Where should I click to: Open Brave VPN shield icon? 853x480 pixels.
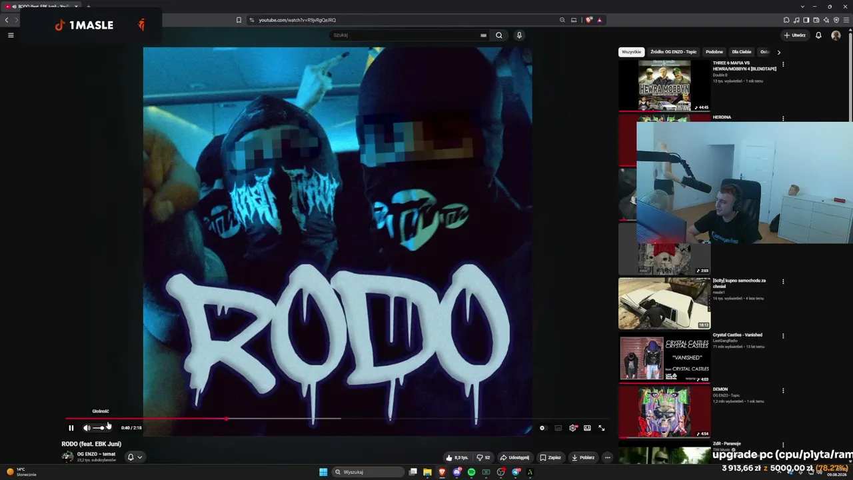click(x=836, y=20)
